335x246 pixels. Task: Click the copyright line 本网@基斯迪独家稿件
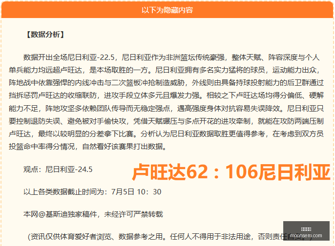pyautogui.click(x=93, y=214)
